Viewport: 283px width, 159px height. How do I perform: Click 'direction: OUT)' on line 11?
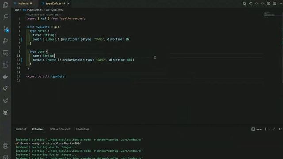pos(121,60)
